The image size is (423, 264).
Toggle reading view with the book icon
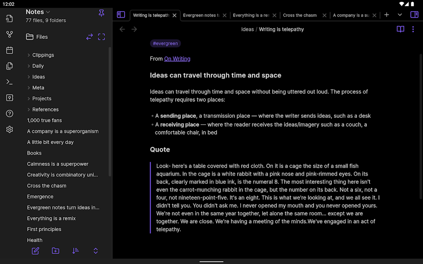click(x=400, y=29)
